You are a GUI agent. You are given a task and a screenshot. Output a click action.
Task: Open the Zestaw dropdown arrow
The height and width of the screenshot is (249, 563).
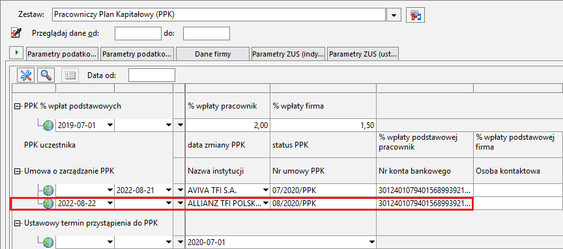point(394,15)
